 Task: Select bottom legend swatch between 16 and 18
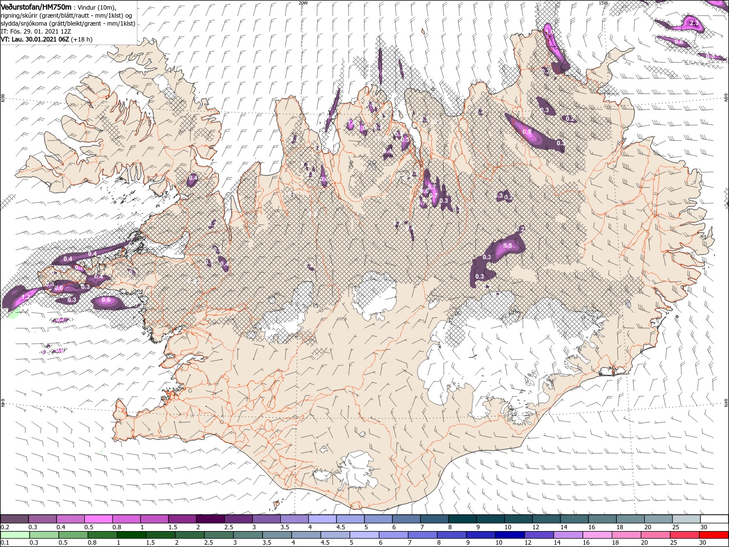click(597, 534)
